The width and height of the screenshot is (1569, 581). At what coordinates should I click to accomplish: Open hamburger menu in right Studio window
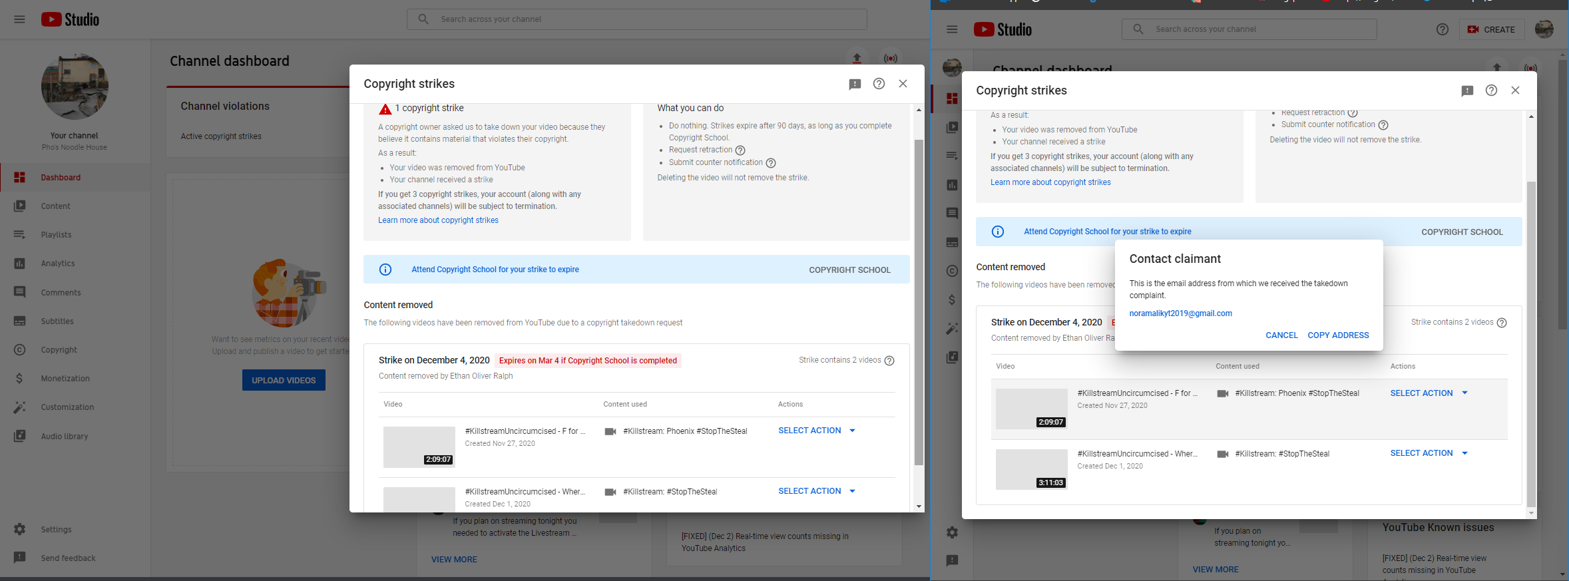(x=952, y=29)
